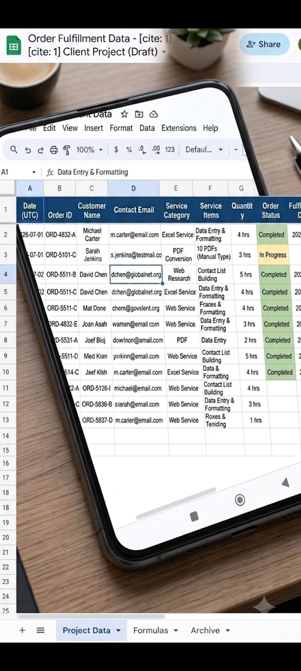The height and width of the screenshot is (671, 301).
Task: Open the Data menu
Action: pos(147,128)
